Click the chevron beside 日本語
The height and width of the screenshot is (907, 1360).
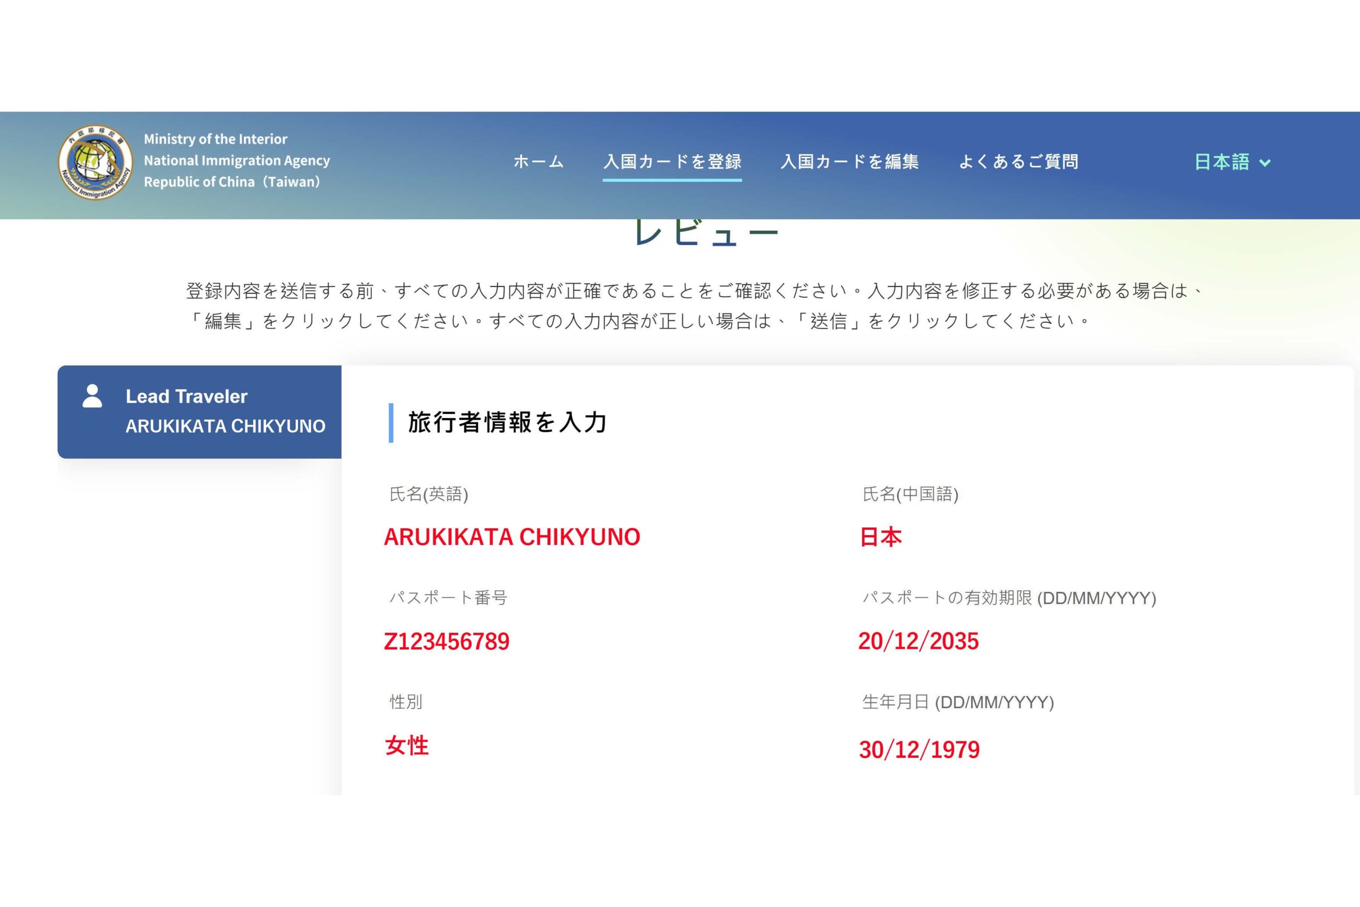click(x=1264, y=163)
